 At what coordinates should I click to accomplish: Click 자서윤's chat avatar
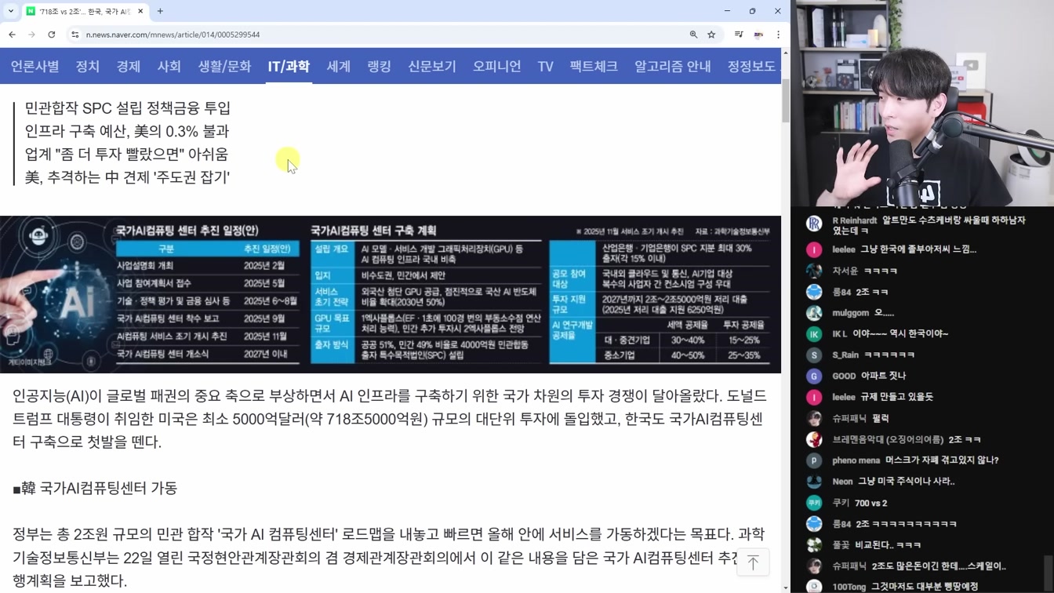[814, 271]
